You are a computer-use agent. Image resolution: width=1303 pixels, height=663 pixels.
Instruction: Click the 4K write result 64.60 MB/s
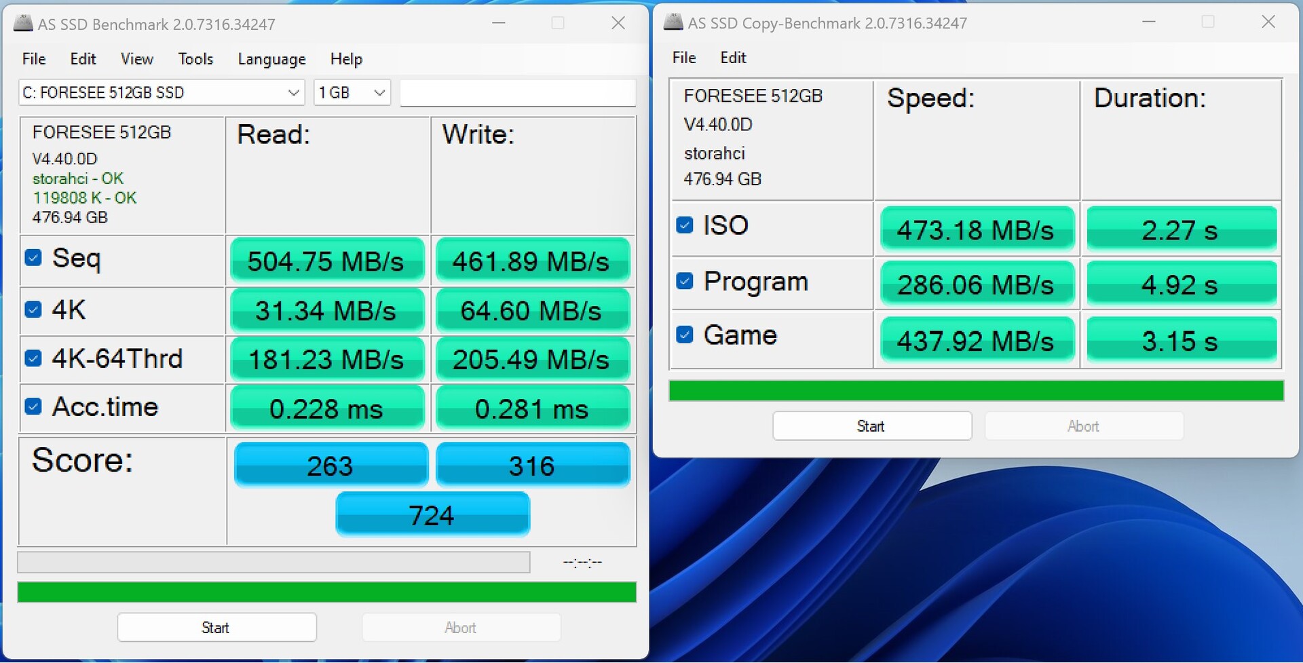(x=532, y=311)
